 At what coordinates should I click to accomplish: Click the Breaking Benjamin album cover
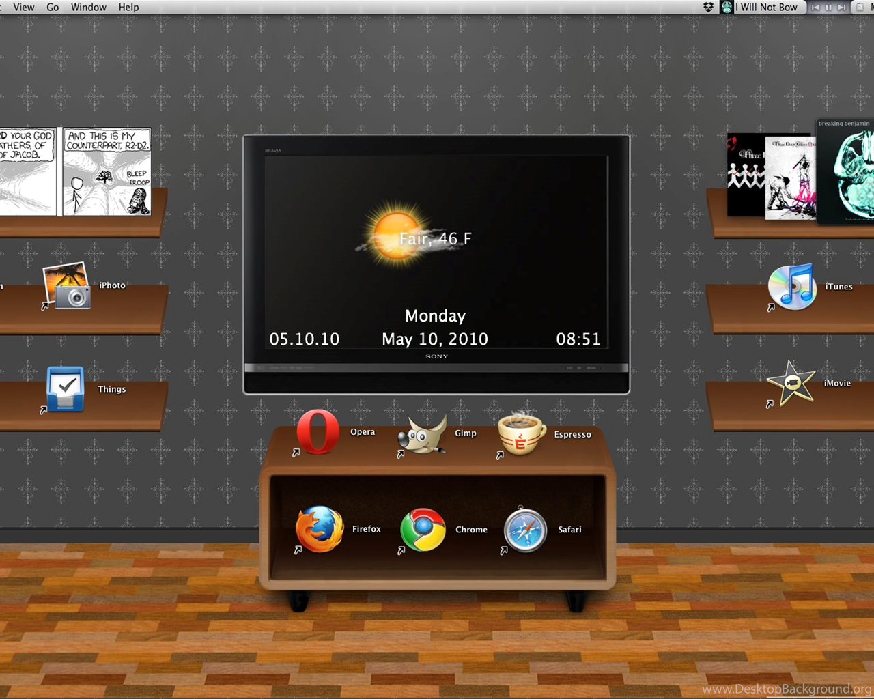[847, 174]
